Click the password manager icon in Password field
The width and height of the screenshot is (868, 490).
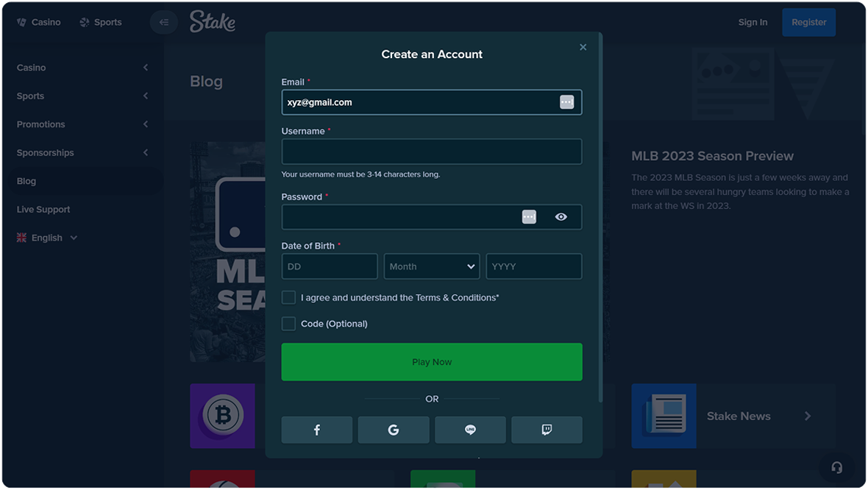pyautogui.click(x=529, y=216)
